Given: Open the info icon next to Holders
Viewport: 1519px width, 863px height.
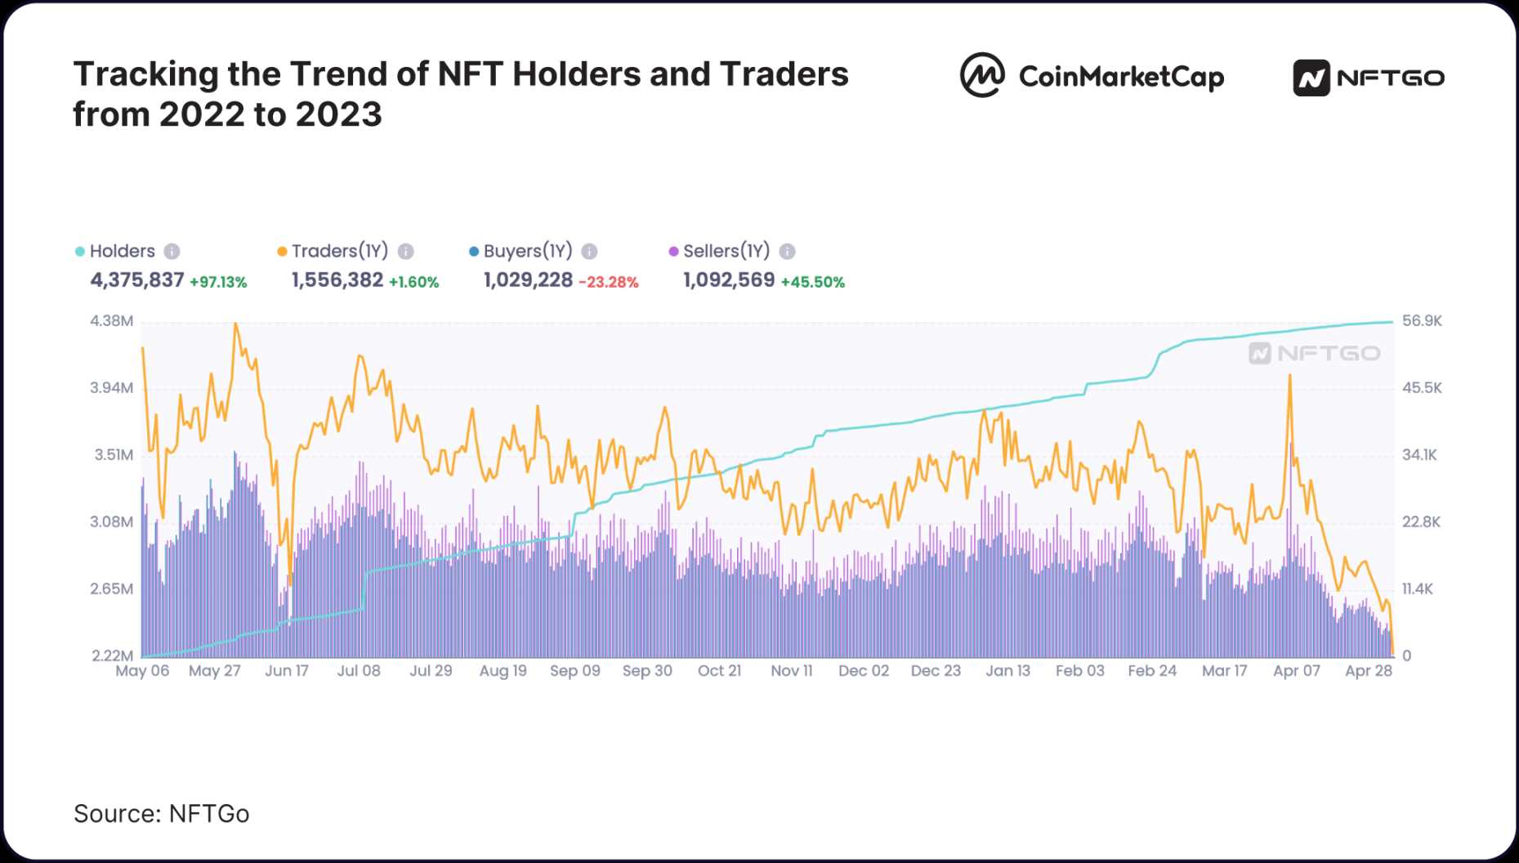Looking at the screenshot, I should pyautogui.click(x=172, y=252).
